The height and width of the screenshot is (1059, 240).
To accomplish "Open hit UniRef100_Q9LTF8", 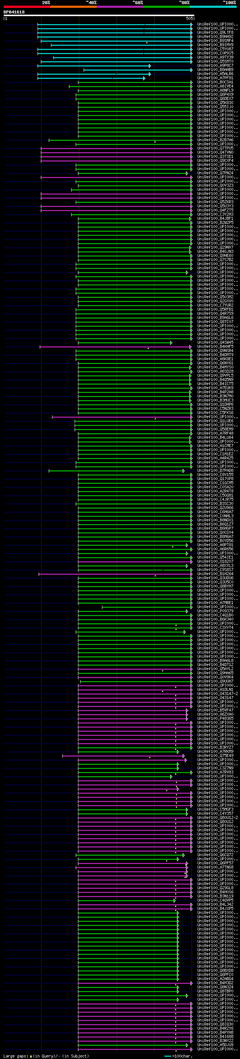I will coord(215,32).
